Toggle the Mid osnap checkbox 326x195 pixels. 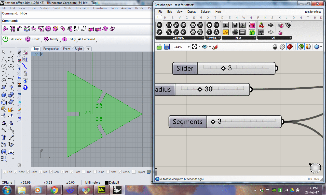40,172
